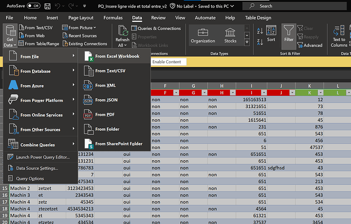Toggle the AutoSave switch
Image resolution: width=351 pixels, height=224 pixels.
34,6
